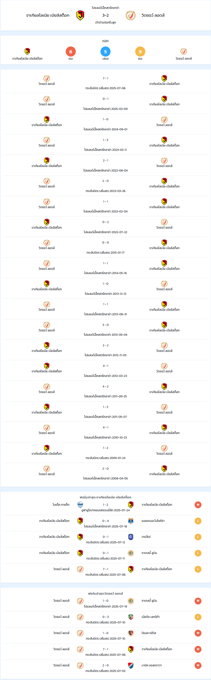The width and height of the screenshot is (211, 680).
Task: Click the Jagiellonia recent form heading
Action: (105, 497)
